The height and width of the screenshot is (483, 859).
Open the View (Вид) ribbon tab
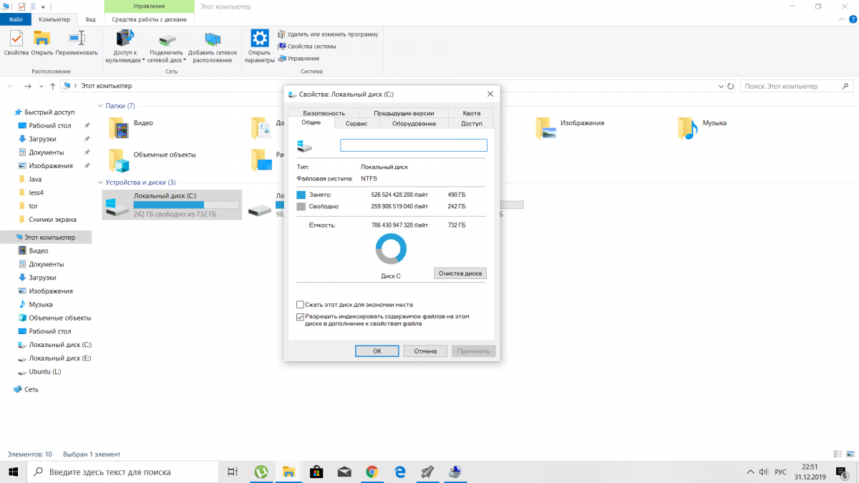[x=90, y=19]
